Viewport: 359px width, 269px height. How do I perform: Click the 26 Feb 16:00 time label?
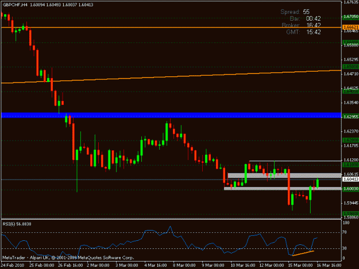[x=70, y=265]
